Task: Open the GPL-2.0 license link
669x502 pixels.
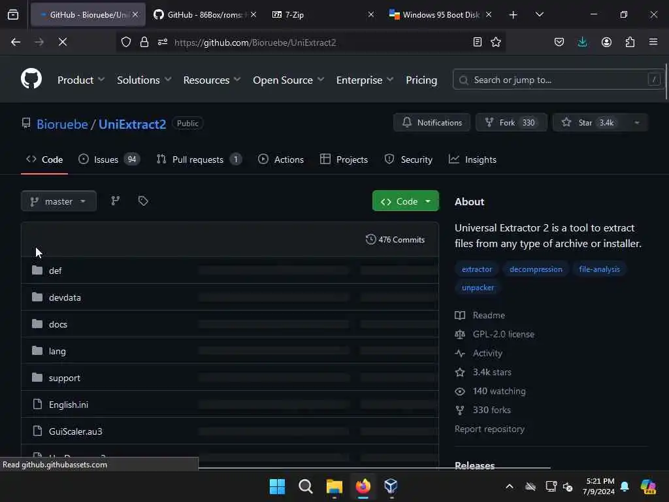Action: (504, 334)
